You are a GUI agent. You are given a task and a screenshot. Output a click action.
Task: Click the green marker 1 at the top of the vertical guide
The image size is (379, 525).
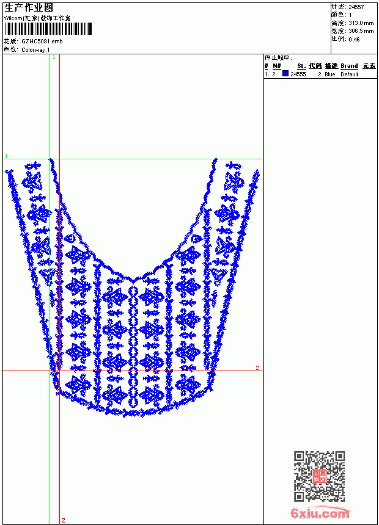click(54, 57)
